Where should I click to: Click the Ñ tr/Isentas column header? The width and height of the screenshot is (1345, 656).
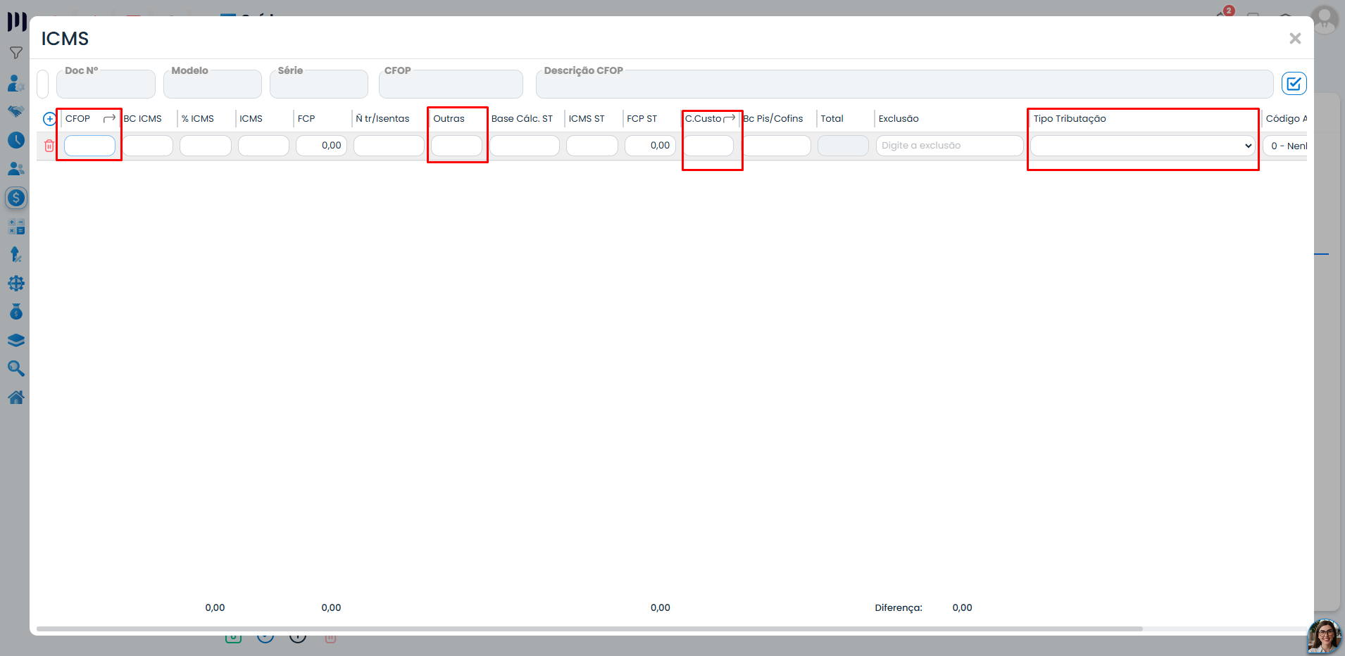coord(382,118)
